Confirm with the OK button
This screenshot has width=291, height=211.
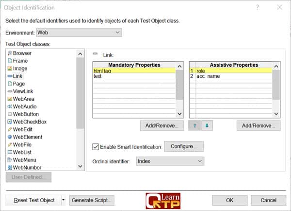click(x=230, y=200)
